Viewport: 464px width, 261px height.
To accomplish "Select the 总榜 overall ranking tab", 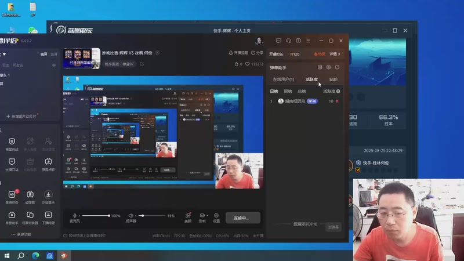I will 302,92.
